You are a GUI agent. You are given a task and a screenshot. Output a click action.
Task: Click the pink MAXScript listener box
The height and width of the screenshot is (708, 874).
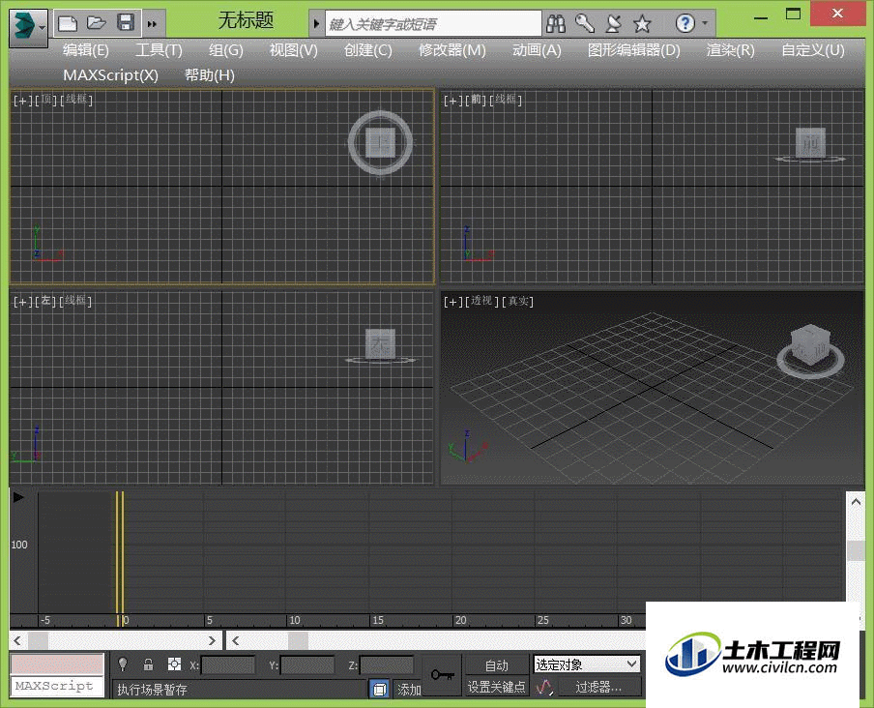(57, 664)
